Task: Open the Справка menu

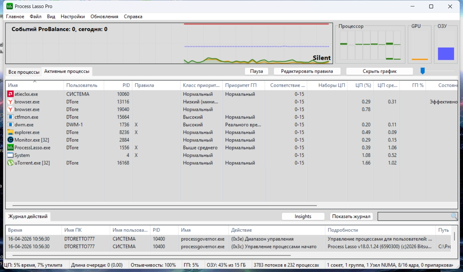Action: 133,17
